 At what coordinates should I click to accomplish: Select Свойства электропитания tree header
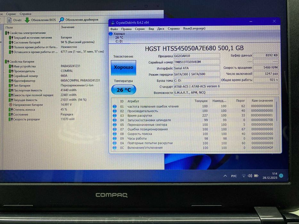(28, 33)
